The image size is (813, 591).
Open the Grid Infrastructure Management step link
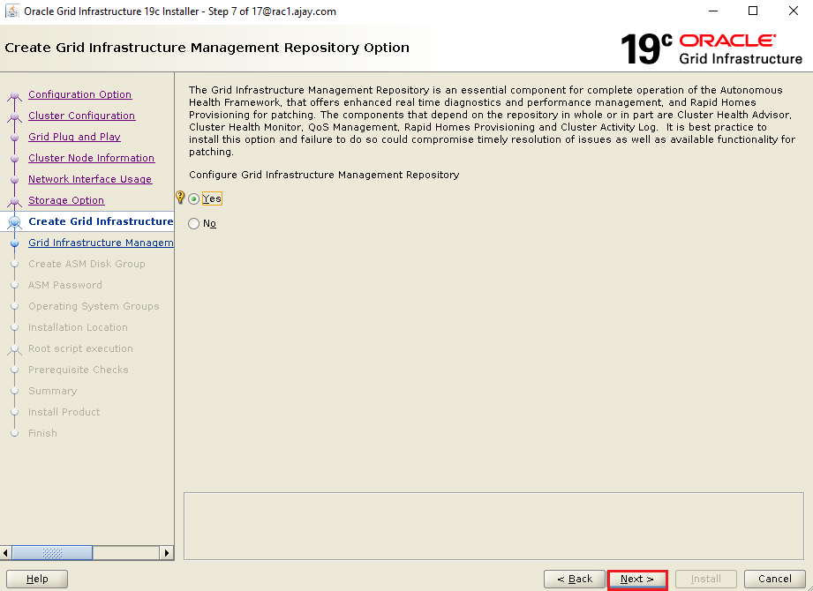101,243
